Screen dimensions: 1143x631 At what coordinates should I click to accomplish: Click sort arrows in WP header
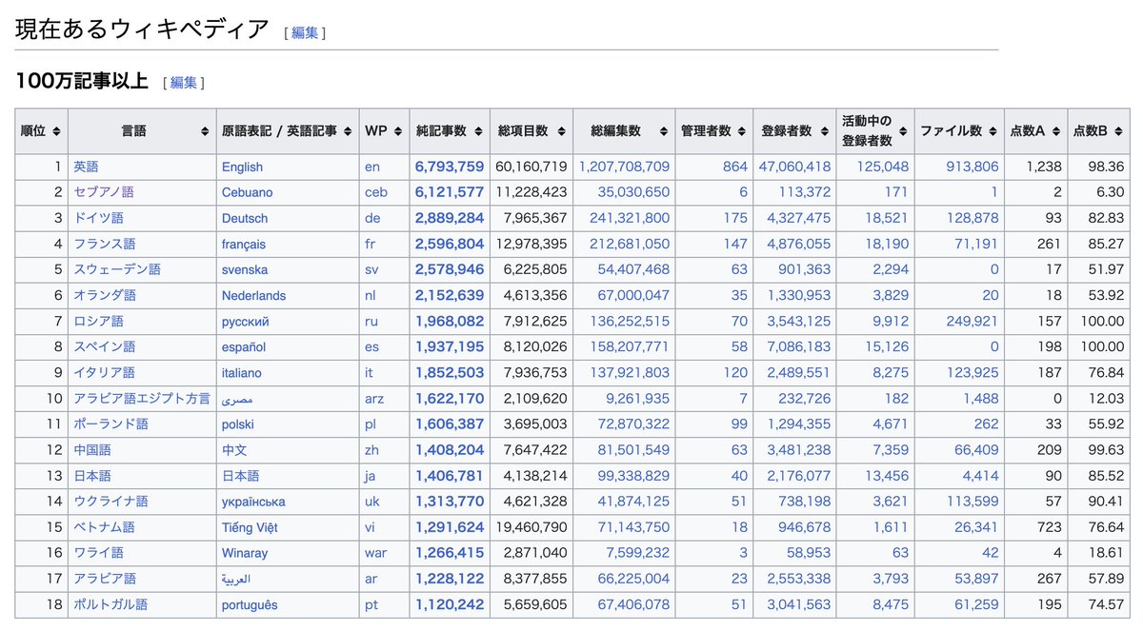[x=397, y=131]
